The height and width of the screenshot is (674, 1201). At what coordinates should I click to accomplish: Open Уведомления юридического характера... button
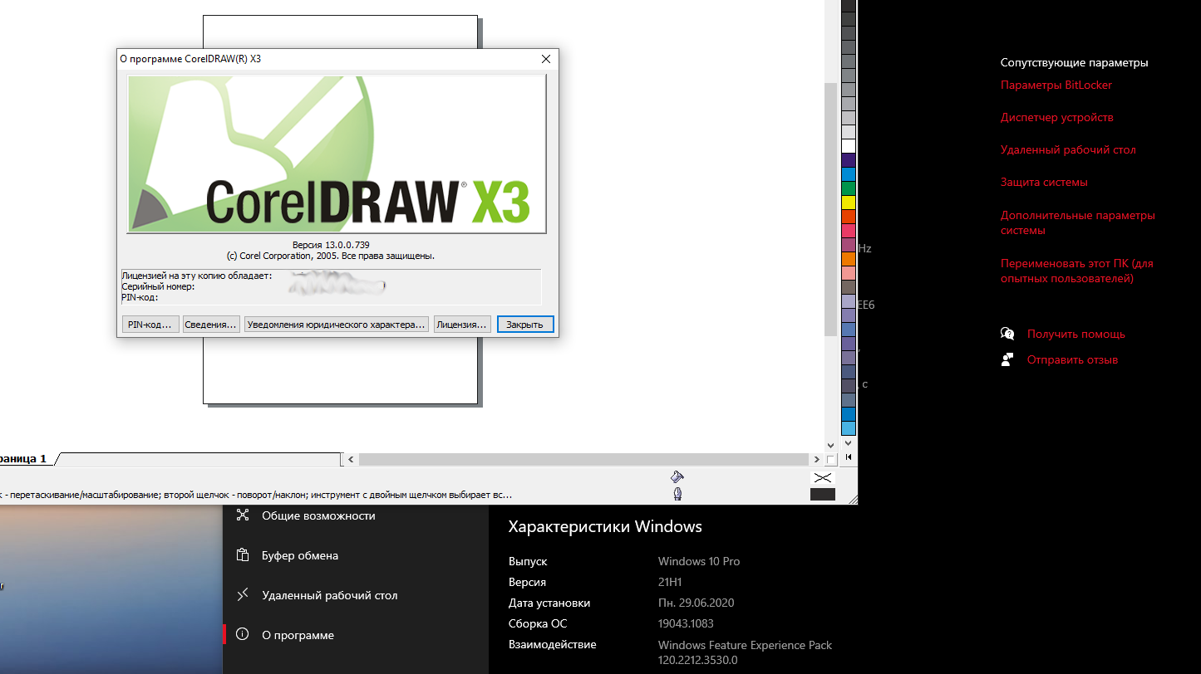pos(337,325)
